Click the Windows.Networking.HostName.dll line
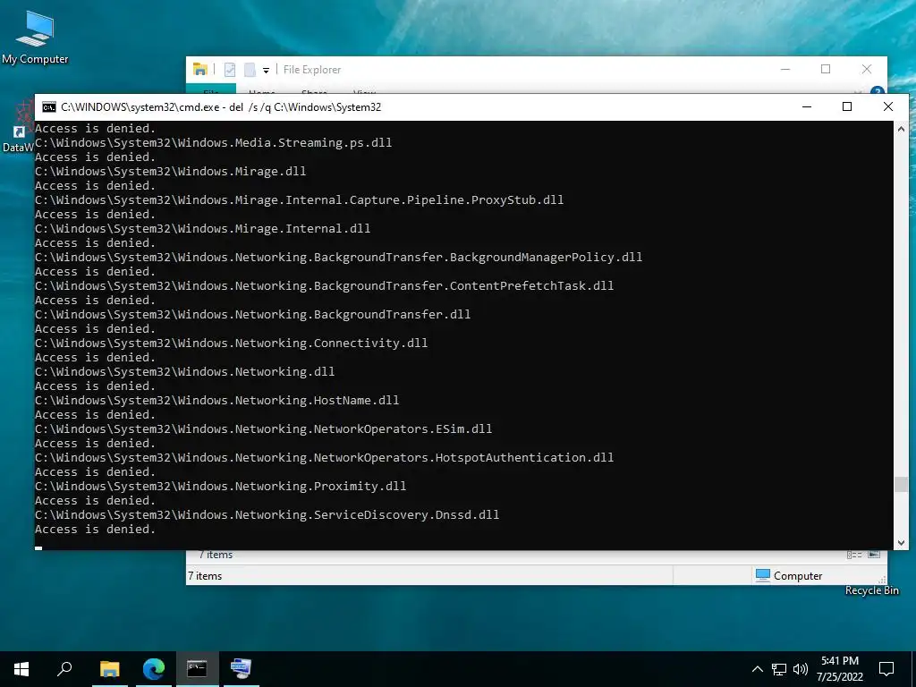 coord(217,400)
